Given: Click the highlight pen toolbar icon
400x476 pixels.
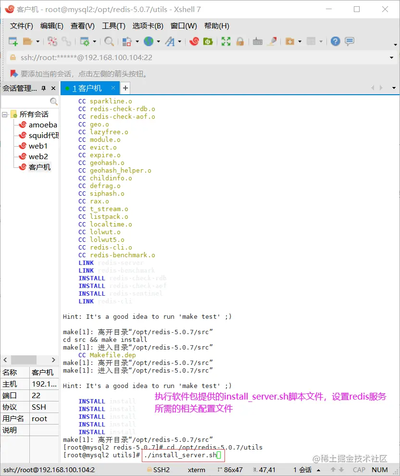Looking at the screenshot, I should click(272, 41).
